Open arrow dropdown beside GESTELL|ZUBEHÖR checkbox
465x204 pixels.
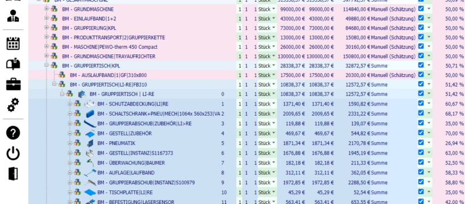(429, 133)
